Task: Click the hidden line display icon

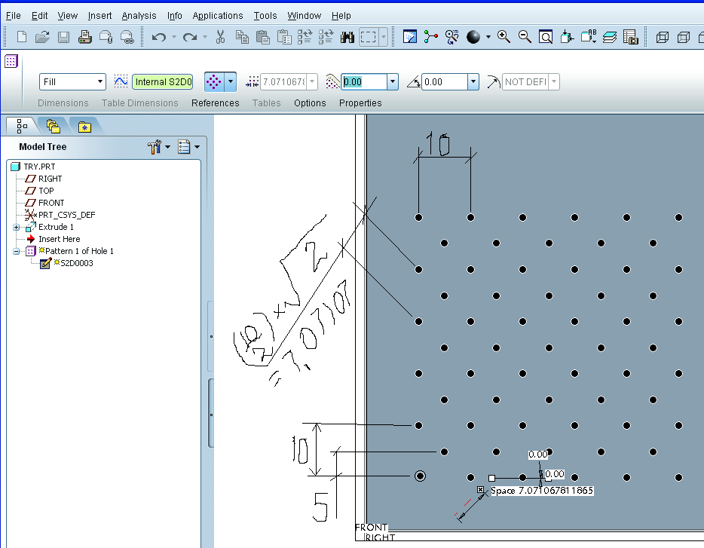Action: pos(684,37)
